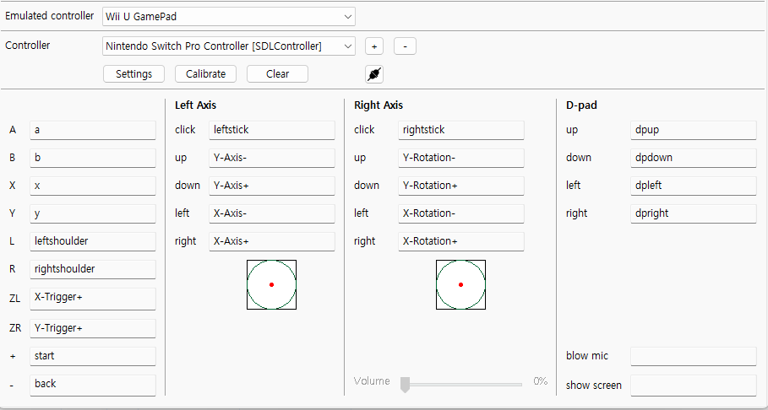Click the dpright mapping field

click(693, 213)
